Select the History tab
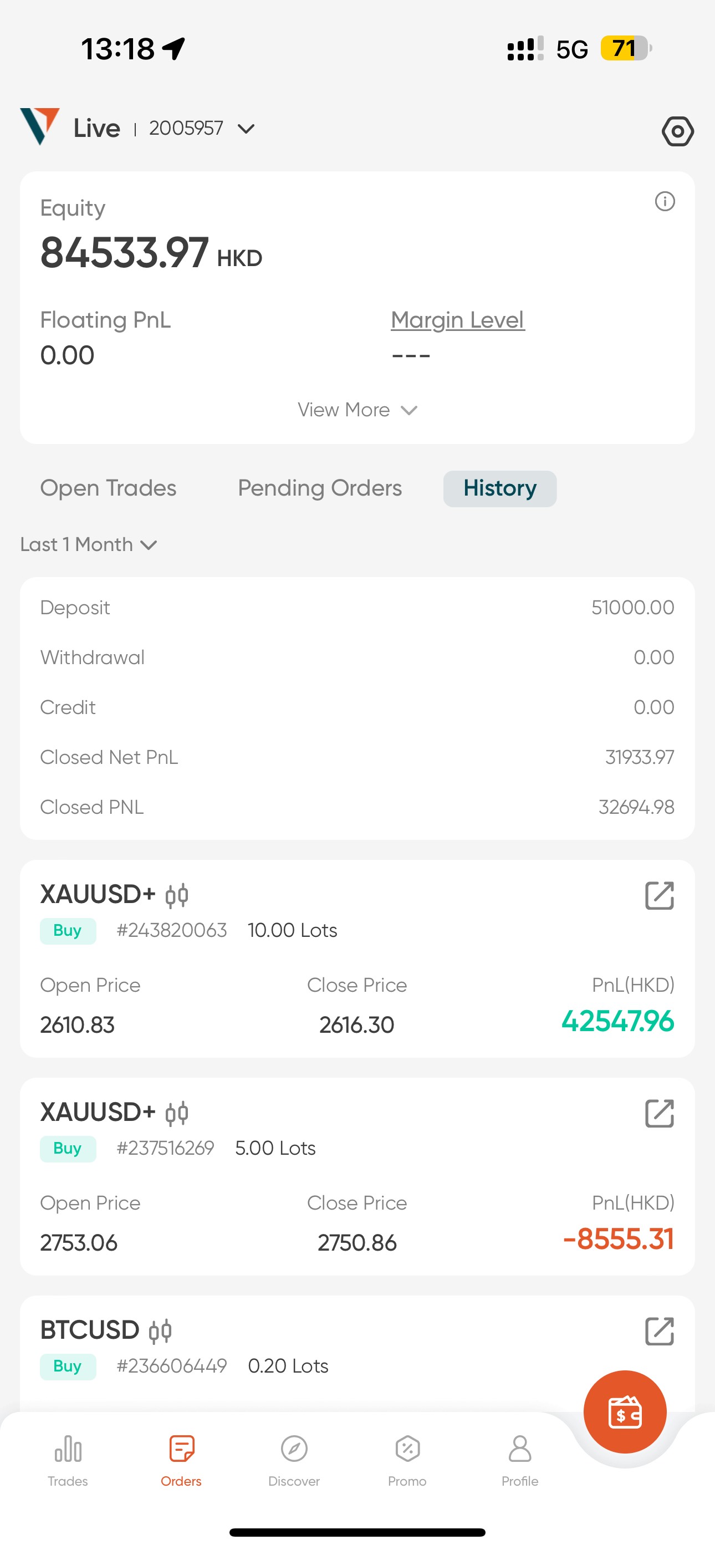This screenshot has height=1550, width=715. coord(499,488)
